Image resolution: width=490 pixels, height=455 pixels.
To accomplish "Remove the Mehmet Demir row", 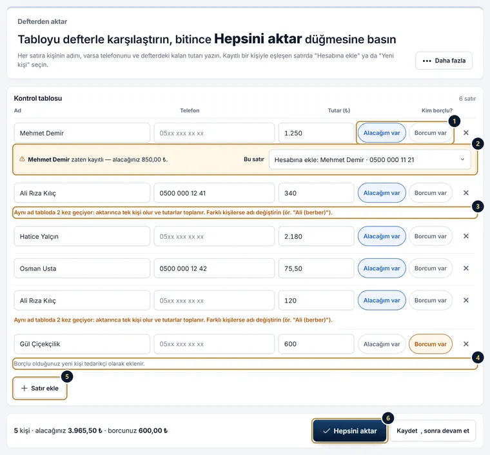I will click(465, 133).
